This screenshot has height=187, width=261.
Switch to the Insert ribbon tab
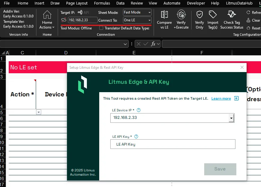(x=39, y=3)
